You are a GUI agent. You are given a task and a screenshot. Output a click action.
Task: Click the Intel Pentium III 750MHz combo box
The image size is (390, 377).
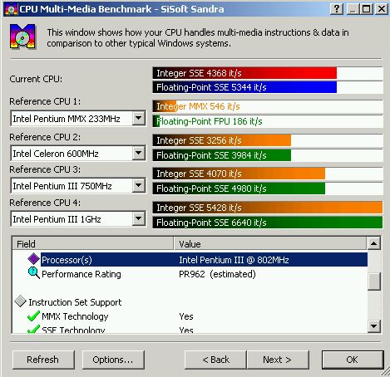pos(78,185)
